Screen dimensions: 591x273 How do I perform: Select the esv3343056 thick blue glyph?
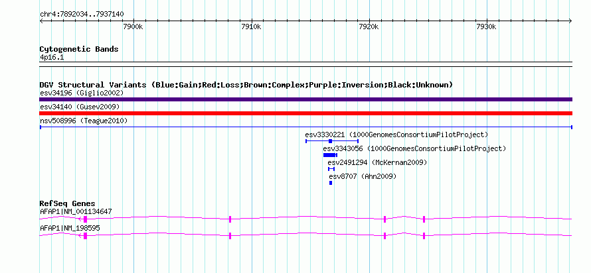pyautogui.click(x=330, y=155)
